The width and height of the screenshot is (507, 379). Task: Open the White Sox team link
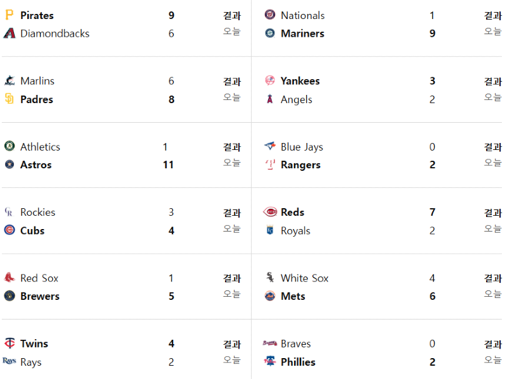[x=304, y=278]
